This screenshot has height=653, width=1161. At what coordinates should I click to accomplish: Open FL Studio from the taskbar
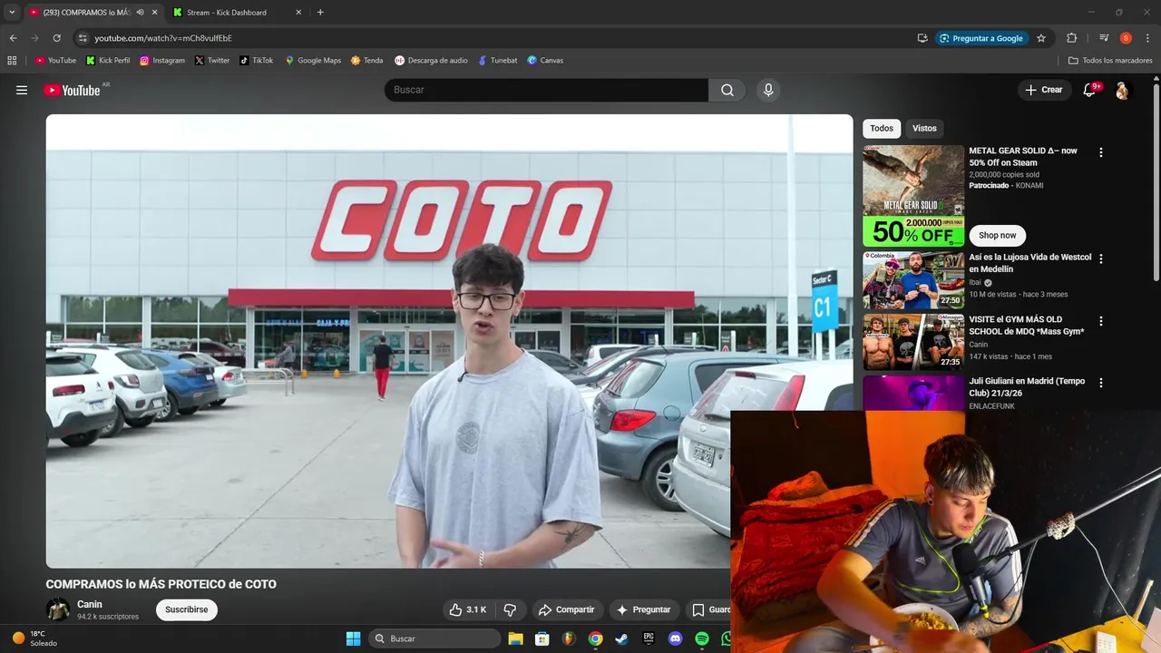coord(569,638)
